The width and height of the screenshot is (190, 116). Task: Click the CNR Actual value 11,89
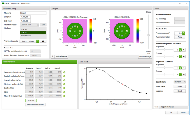click(x=58, y=92)
